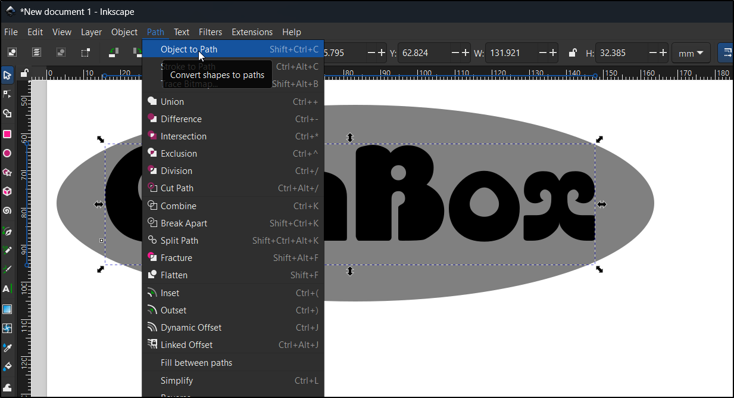The width and height of the screenshot is (734, 398).
Task: Select the Node editing tool
Action: (7, 94)
